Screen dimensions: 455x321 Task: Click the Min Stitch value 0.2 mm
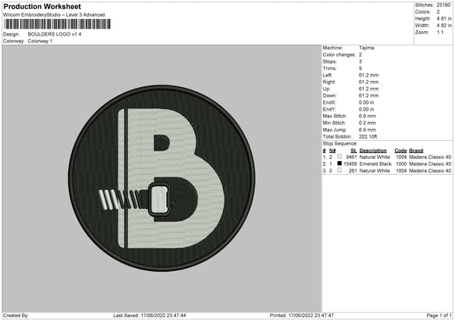tap(367, 123)
